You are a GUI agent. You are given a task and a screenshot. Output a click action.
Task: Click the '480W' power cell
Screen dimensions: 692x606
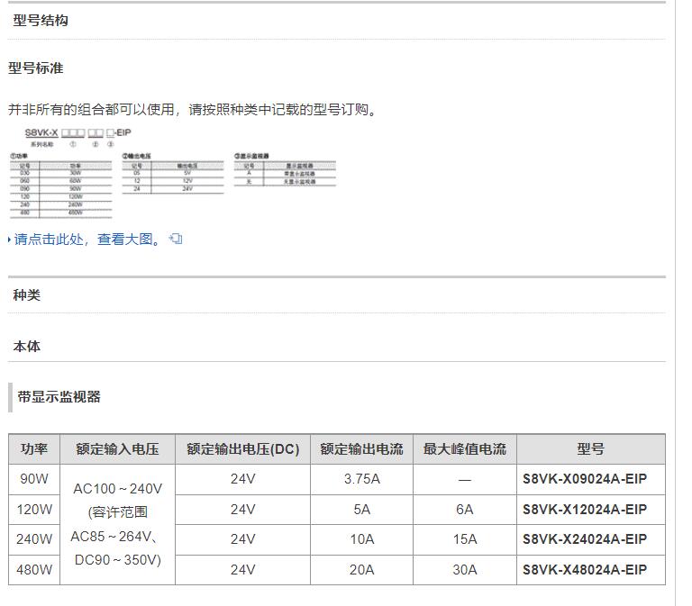[x=34, y=570]
